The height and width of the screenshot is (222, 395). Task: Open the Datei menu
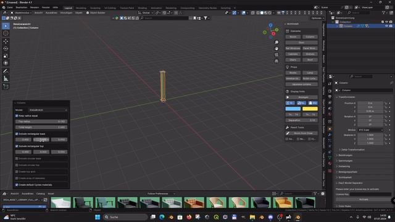coord(10,7)
